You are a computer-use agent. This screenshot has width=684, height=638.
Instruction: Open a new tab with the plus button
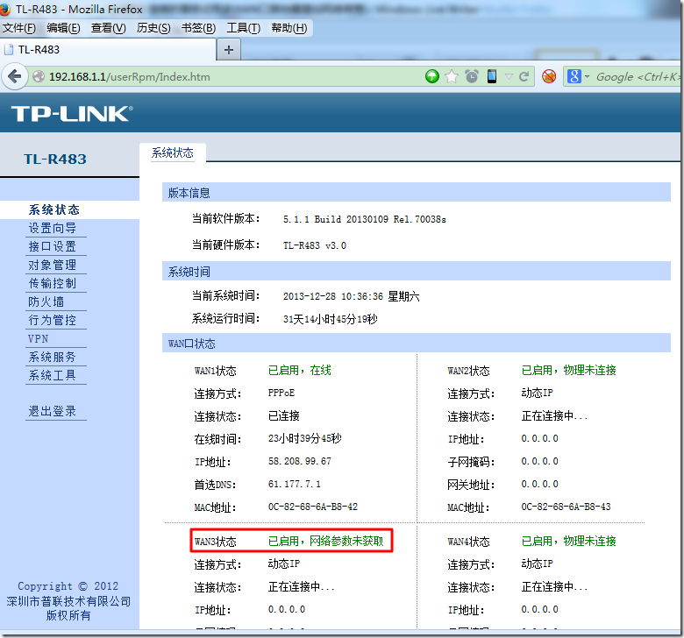(x=229, y=50)
